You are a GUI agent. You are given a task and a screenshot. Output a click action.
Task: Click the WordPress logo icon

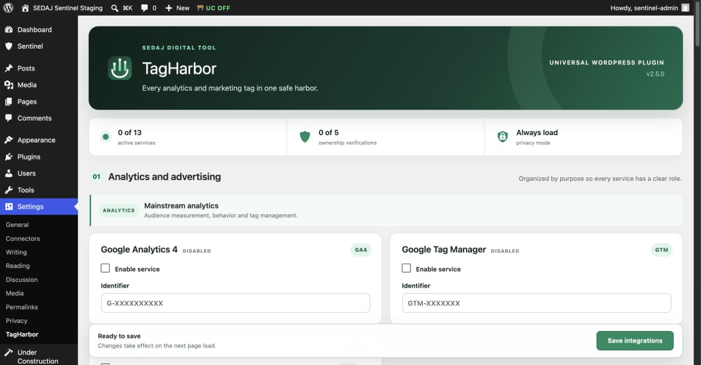point(8,8)
